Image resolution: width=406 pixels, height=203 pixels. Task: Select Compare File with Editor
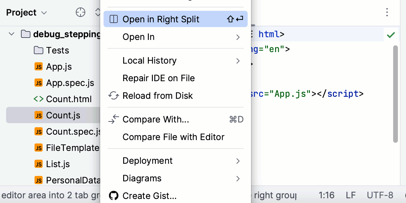pyautogui.click(x=173, y=137)
